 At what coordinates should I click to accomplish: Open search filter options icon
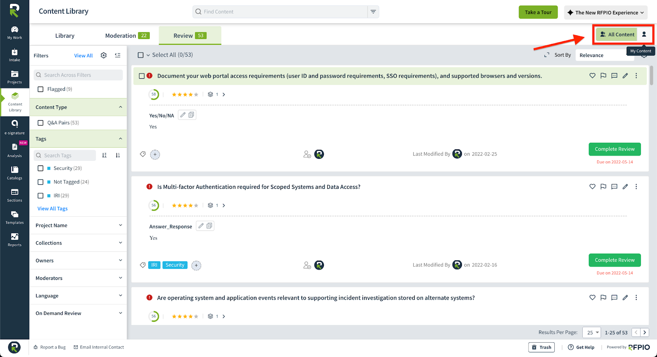click(373, 12)
